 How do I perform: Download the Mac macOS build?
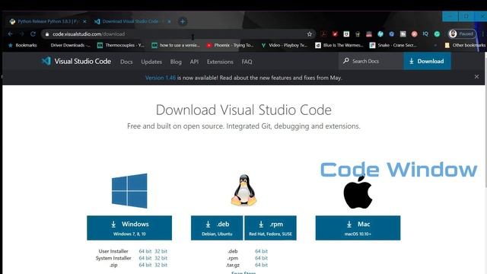point(358,228)
